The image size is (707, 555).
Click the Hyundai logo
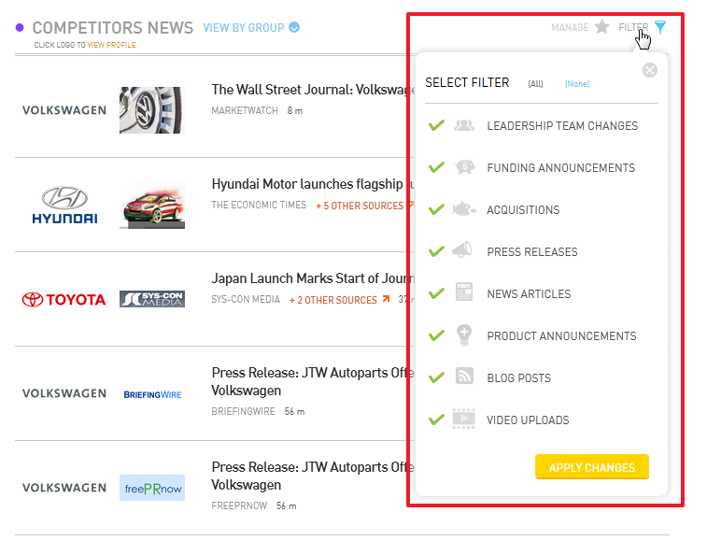pyautogui.click(x=64, y=205)
